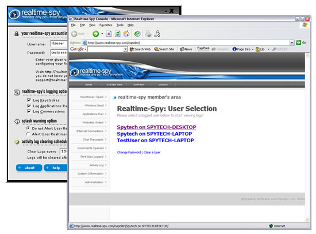Open the address bar dropdown
The image size is (316, 234).
(292, 42)
